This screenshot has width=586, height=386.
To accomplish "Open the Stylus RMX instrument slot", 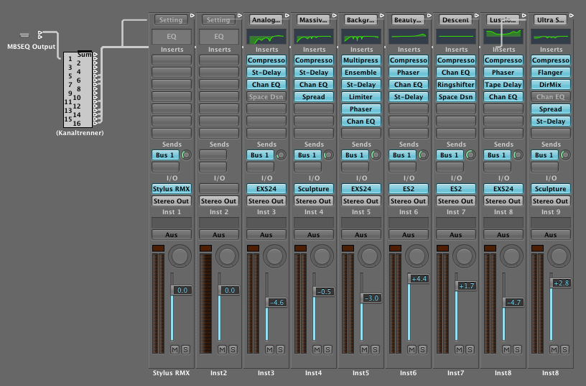I will click(x=171, y=189).
